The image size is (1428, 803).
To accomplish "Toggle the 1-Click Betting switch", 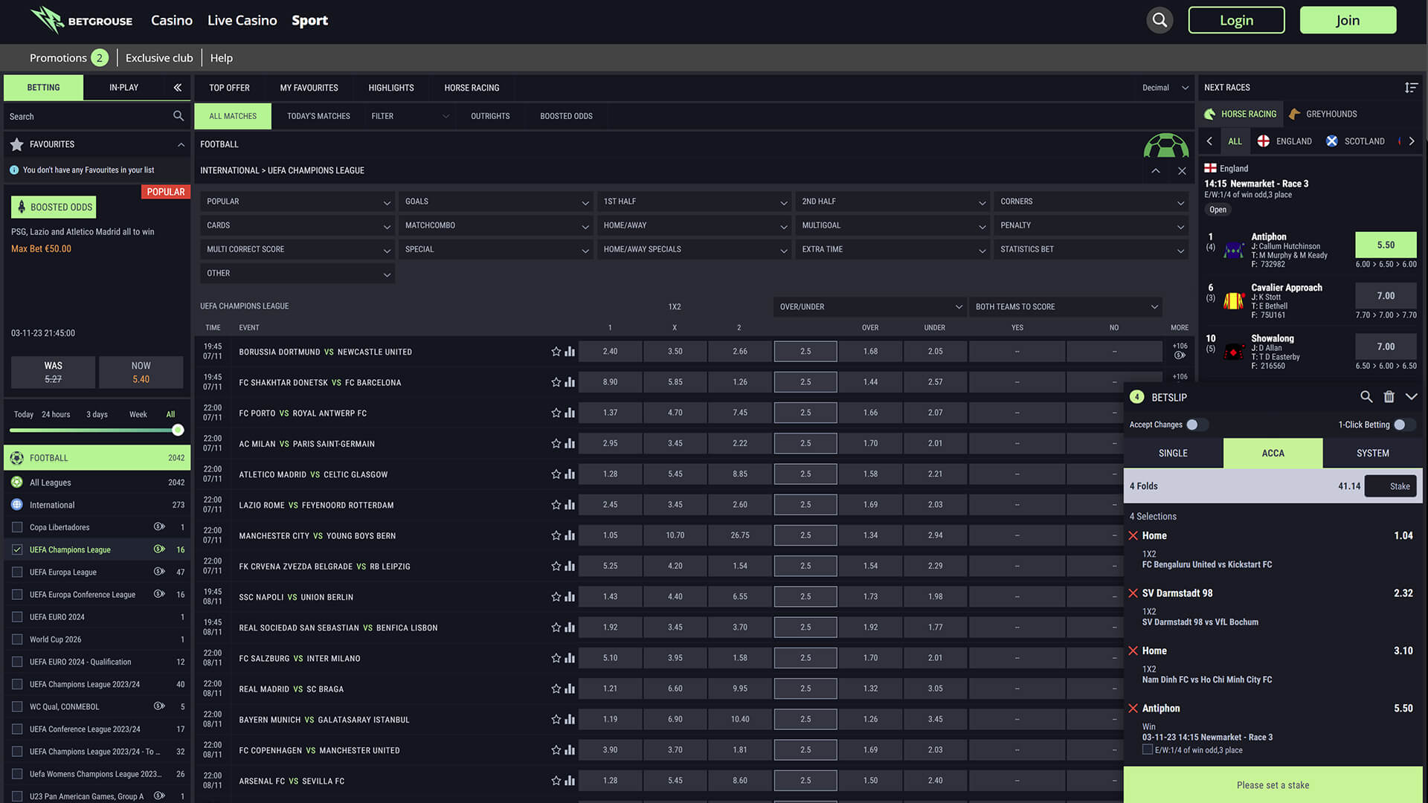I will (x=1404, y=425).
